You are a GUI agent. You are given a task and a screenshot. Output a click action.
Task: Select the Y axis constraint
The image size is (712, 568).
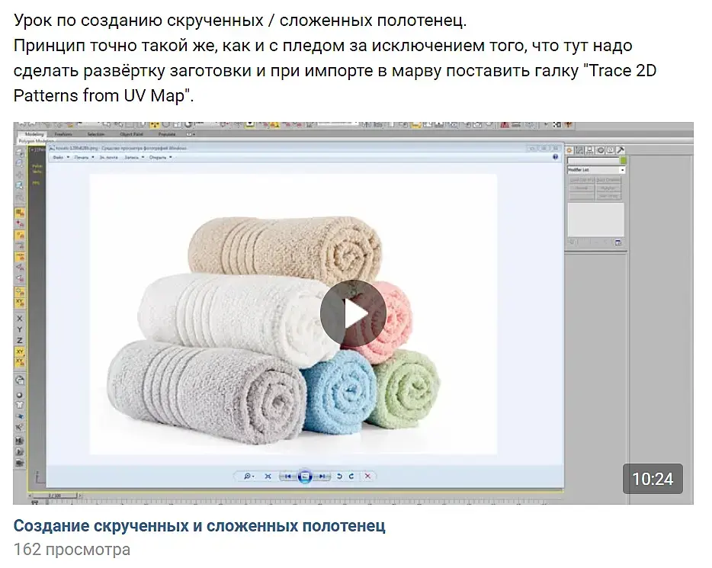(20, 329)
